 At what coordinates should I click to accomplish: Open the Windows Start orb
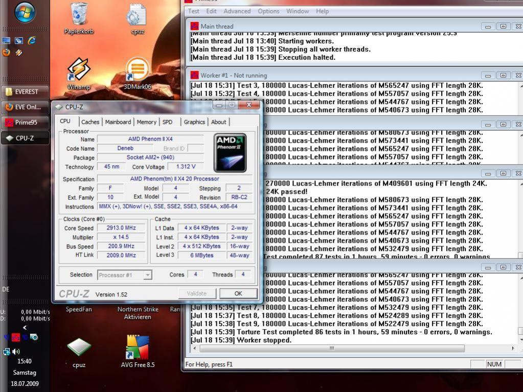[x=25, y=12]
